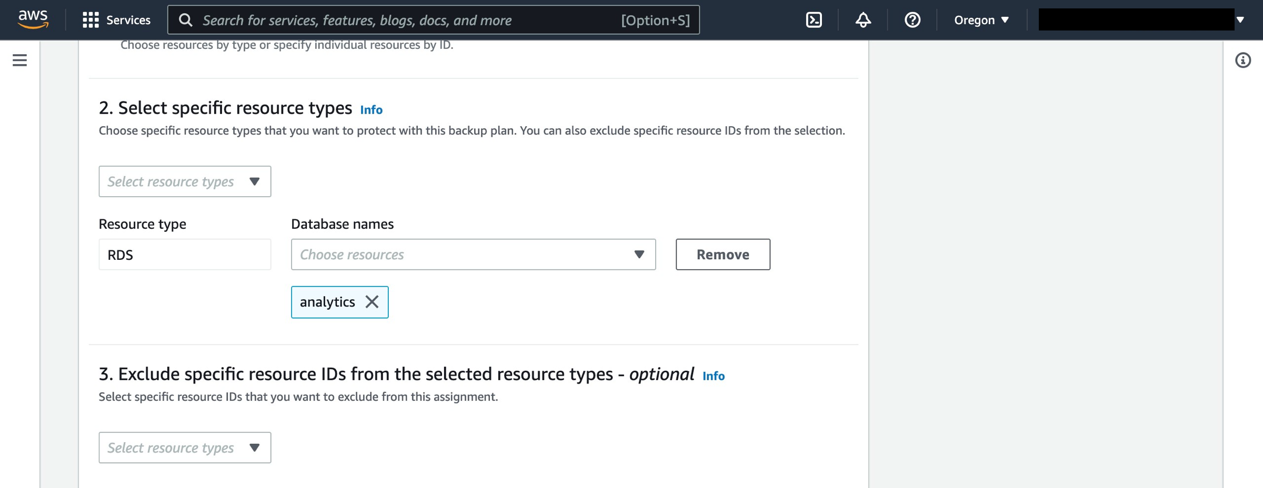Click the RDS resource type field
Screen dimensions: 1263x488
pyautogui.click(x=185, y=255)
